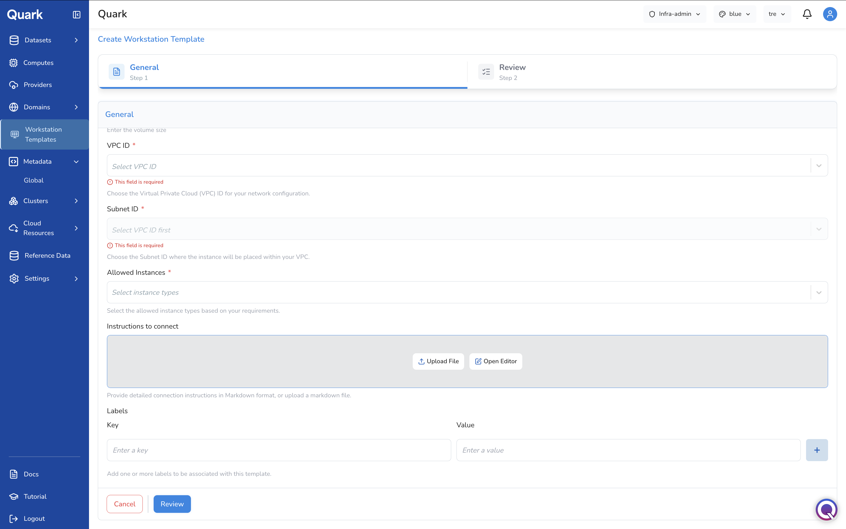Click the Clusters cubes icon

click(x=14, y=201)
